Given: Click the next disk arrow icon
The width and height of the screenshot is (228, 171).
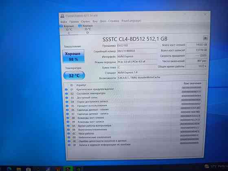Looking at the screenshot, I should 206,38.
